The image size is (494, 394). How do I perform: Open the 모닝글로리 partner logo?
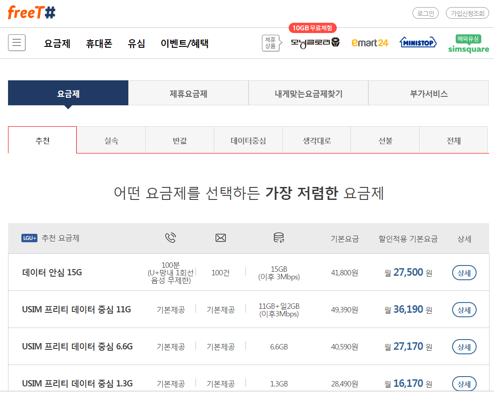tap(315, 42)
